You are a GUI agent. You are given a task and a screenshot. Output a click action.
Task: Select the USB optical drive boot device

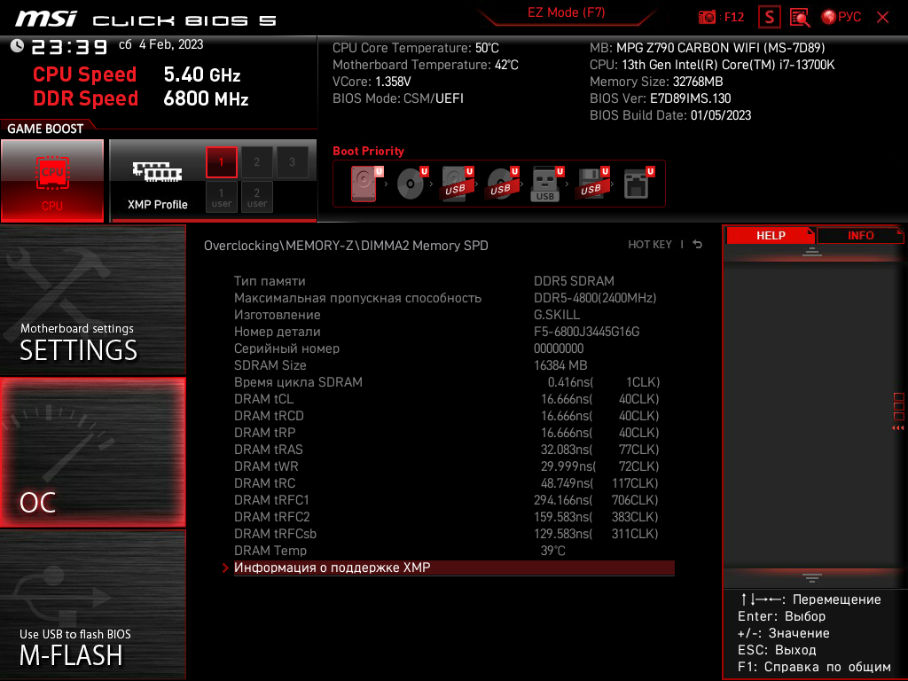pyautogui.click(x=502, y=184)
